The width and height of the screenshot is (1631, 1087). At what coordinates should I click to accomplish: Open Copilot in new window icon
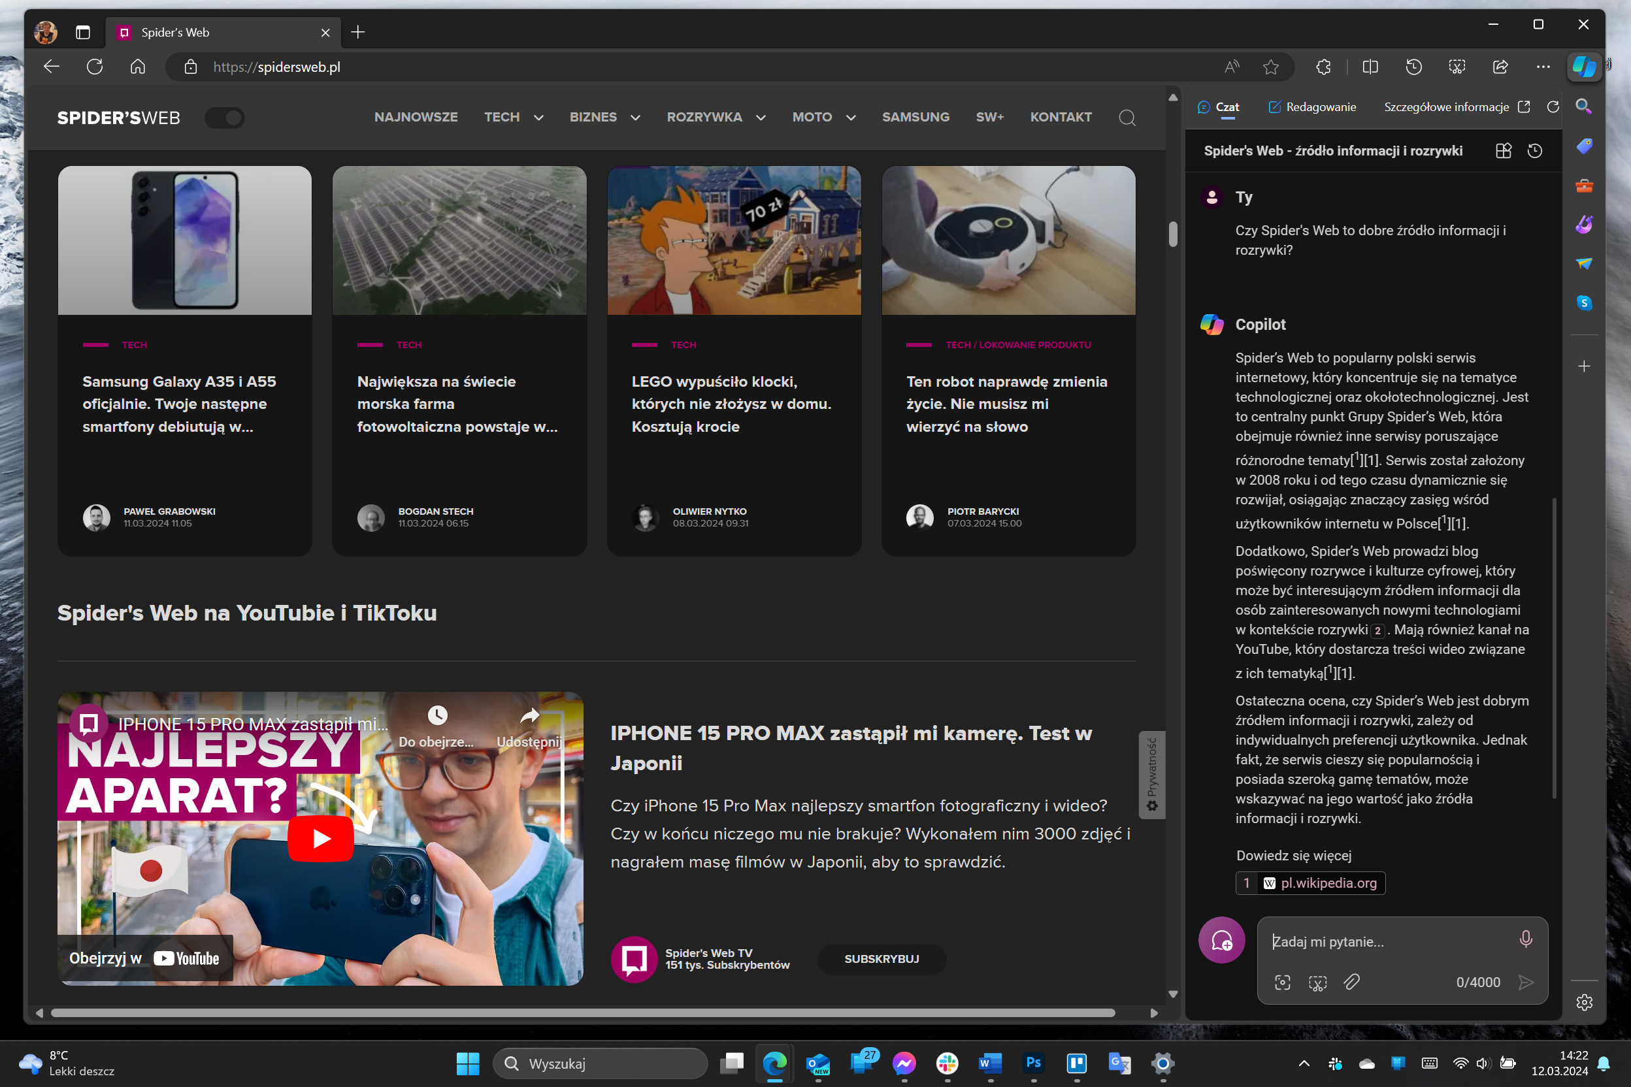point(1524,106)
